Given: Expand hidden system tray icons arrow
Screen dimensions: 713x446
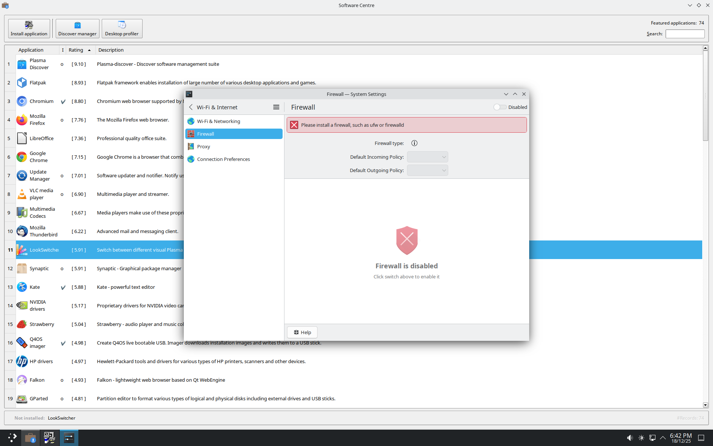Looking at the screenshot, I should pos(663,438).
